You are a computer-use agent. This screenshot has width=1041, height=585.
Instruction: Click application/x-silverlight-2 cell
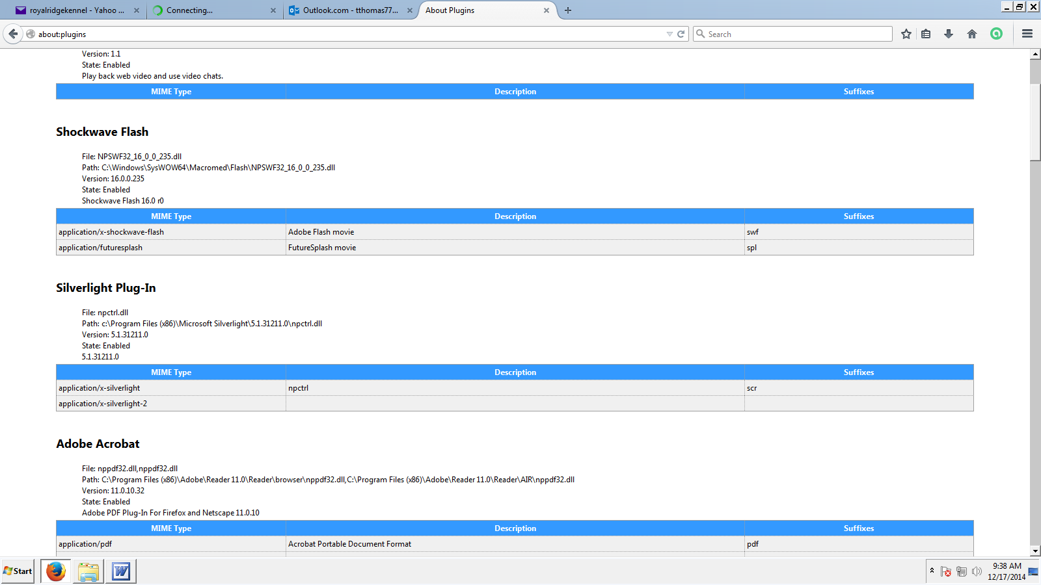pos(171,404)
